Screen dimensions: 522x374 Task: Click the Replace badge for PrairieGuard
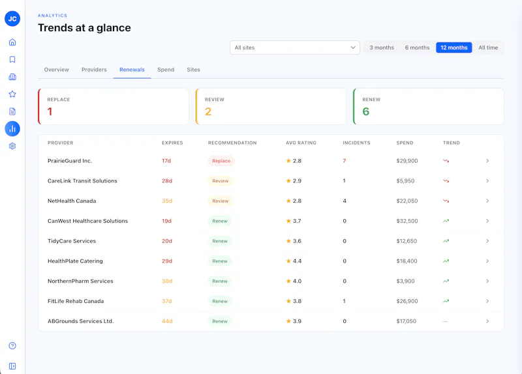(221, 161)
